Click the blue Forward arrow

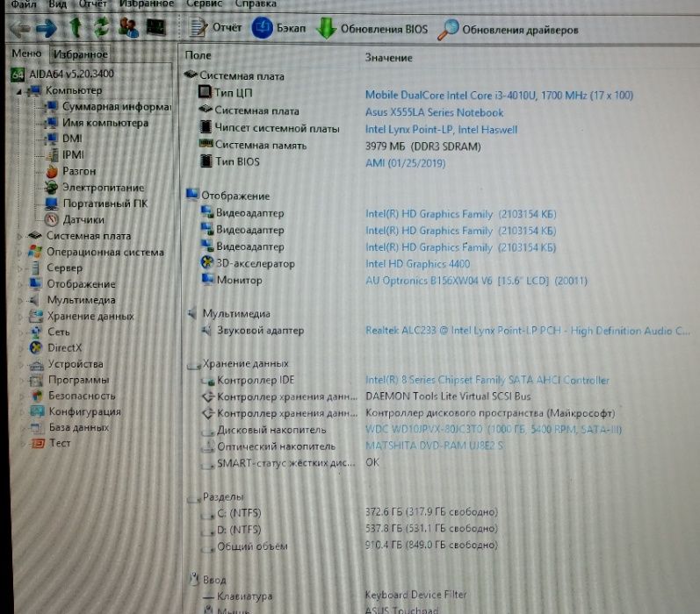pyautogui.click(x=46, y=29)
